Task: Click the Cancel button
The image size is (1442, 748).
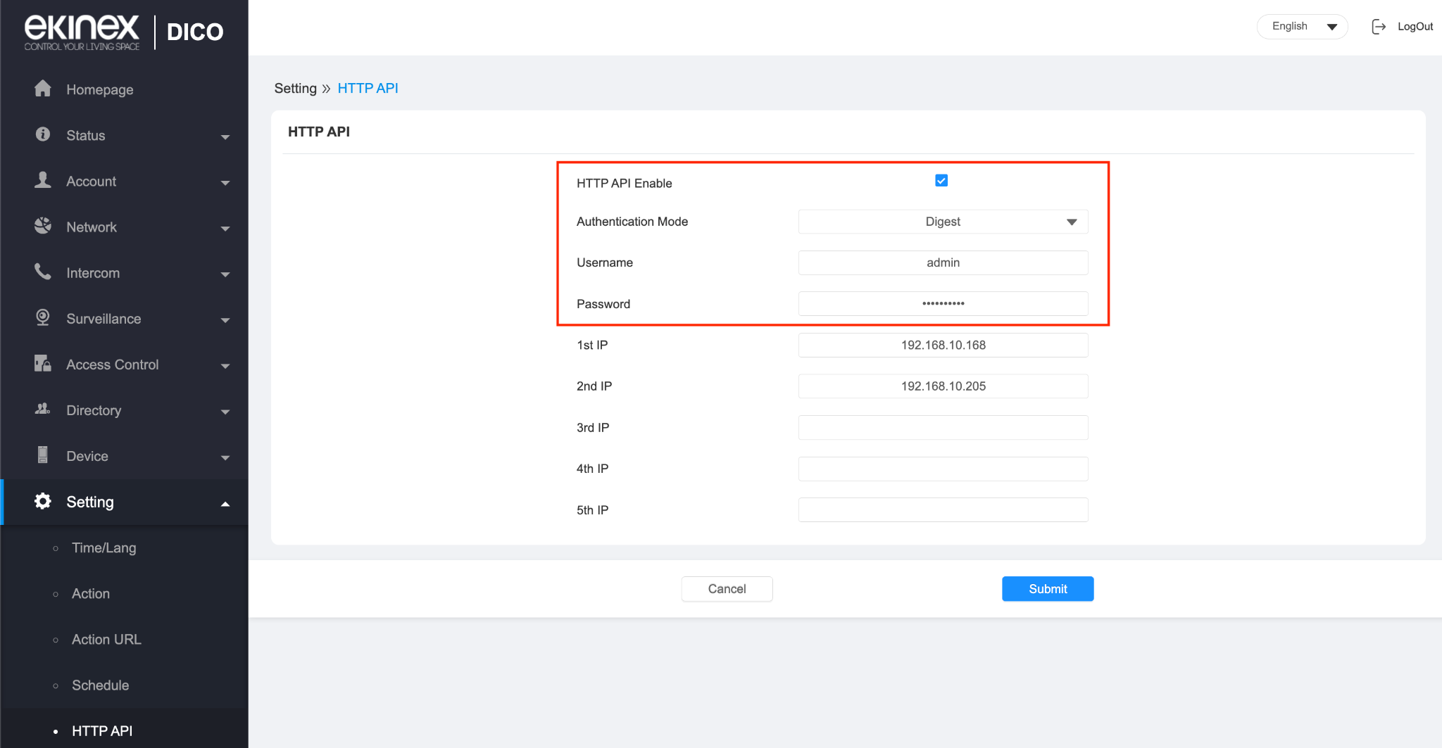Action: [x=727, y=589]
